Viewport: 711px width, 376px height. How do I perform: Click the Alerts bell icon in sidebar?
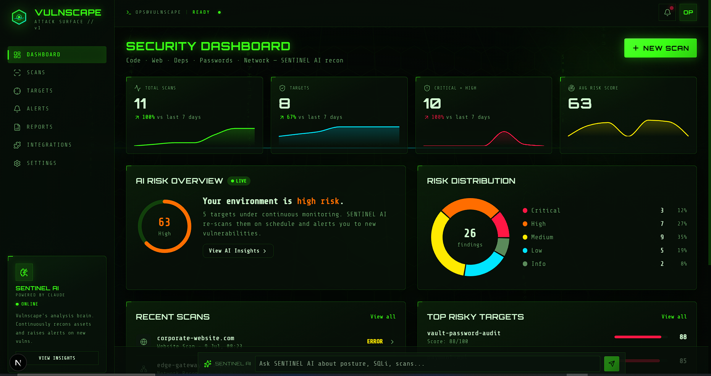(x=17, y=109)
